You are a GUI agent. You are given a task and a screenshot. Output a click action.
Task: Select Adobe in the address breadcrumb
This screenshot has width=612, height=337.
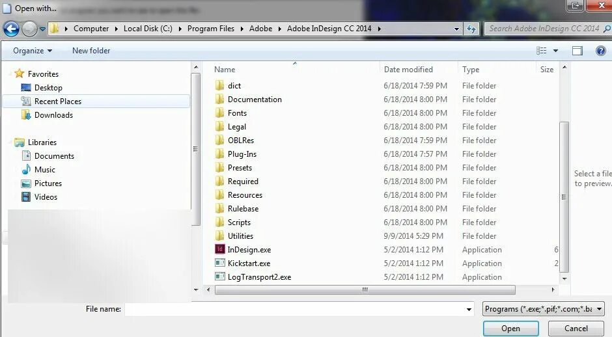[x=260, y=29]
